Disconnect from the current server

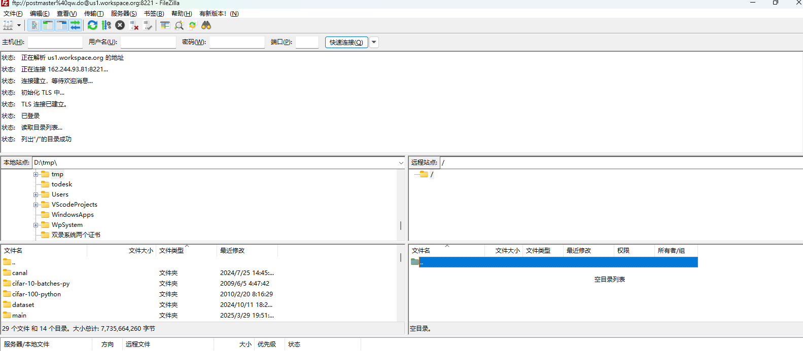coord(134,25)
